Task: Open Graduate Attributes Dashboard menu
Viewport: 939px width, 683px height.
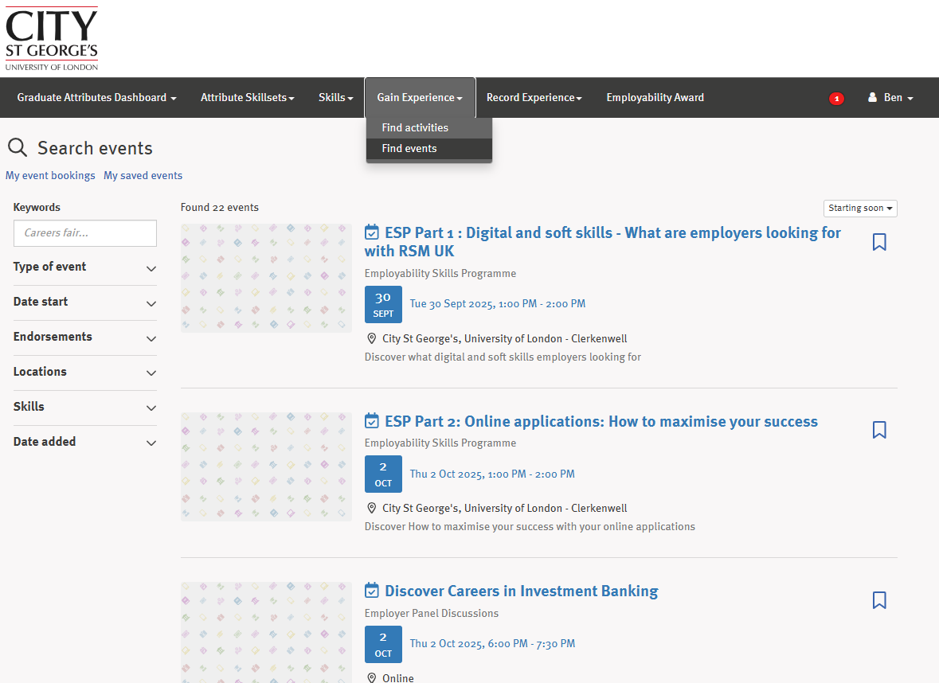Action: 96,98
